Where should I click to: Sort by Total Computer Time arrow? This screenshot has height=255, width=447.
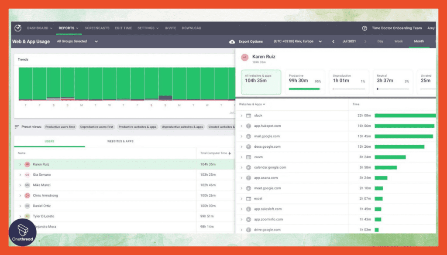pos(230,153)
